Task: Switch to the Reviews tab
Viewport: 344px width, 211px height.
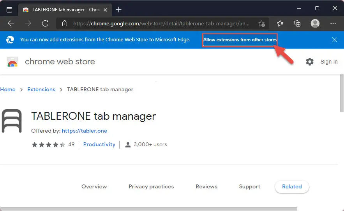Action: pyautogui.click(x=206, y=186)
